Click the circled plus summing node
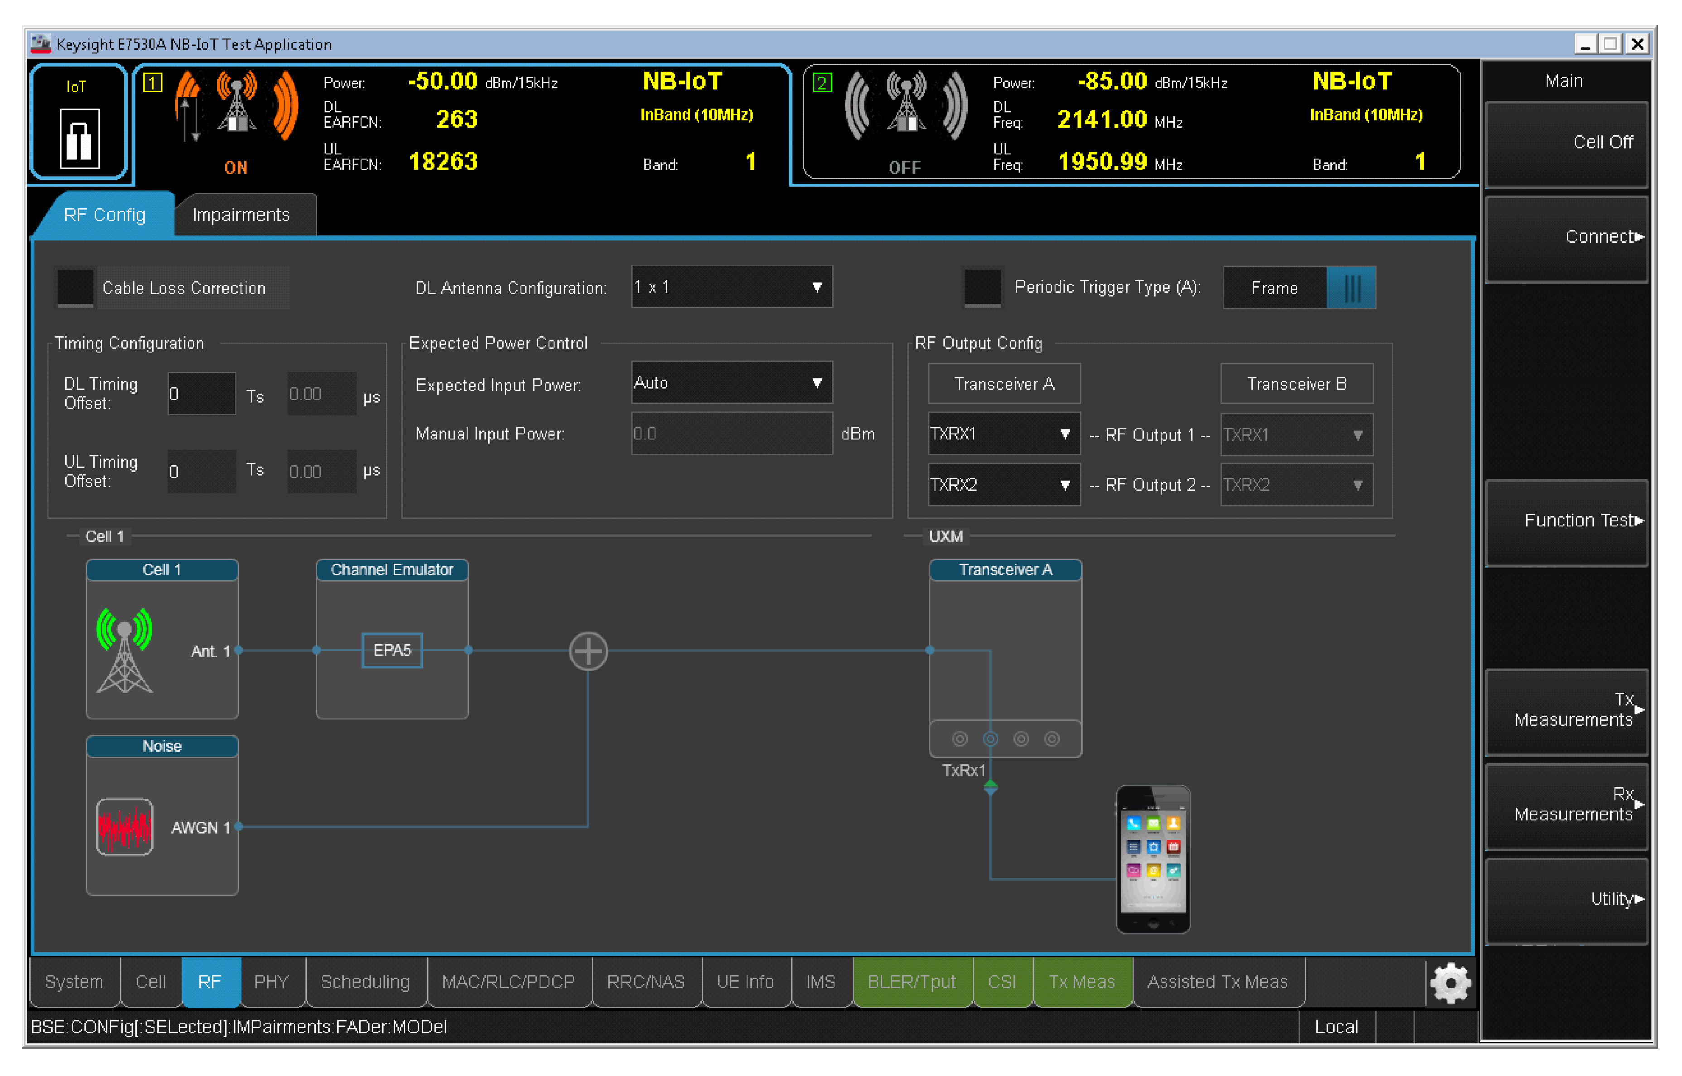 click(588, 651)
